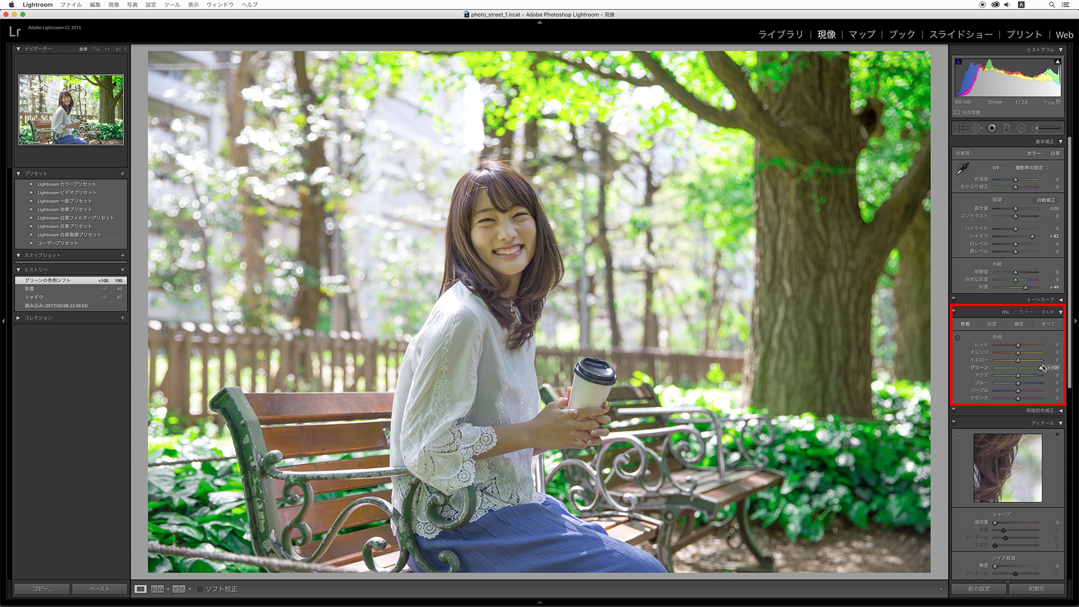The width and height of the screenshot is (1079, 607).
Task: Select the before/after side-by-side view icon
Action: coord(157,589)
